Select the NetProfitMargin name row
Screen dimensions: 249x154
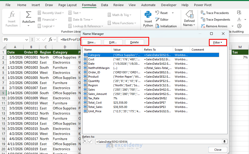click(151, 68)
